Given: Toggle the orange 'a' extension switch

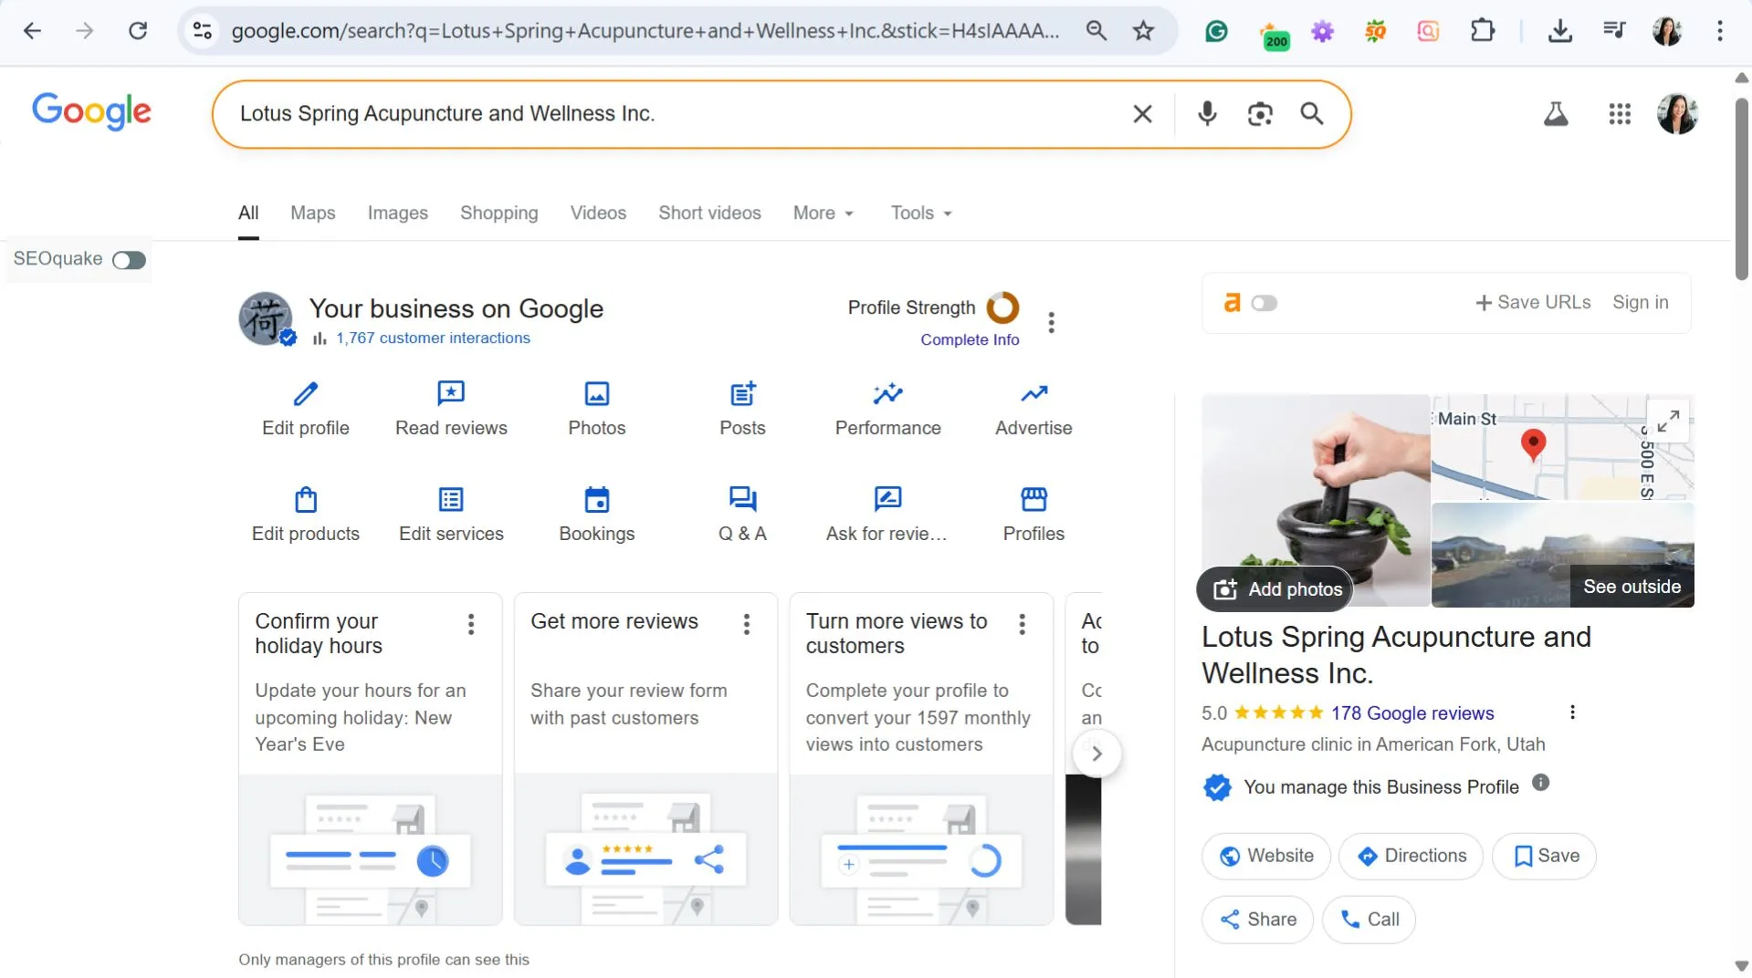Looking at the screenshot, I should point(1264,303).
